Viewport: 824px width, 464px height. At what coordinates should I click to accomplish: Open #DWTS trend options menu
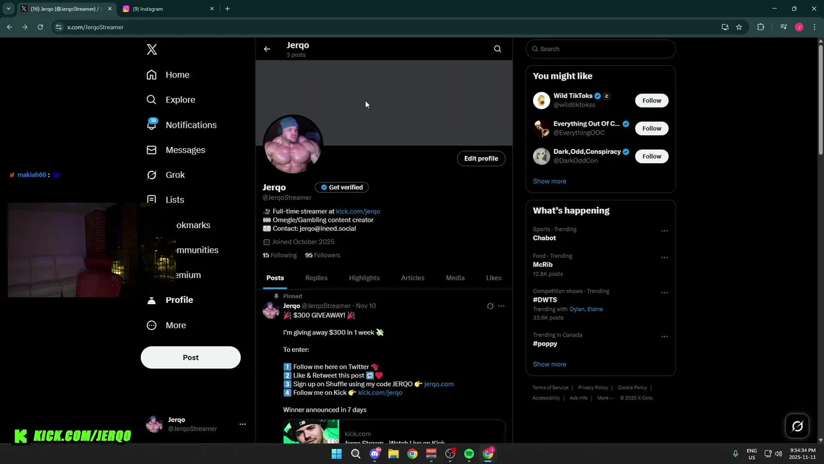[664, 293]
